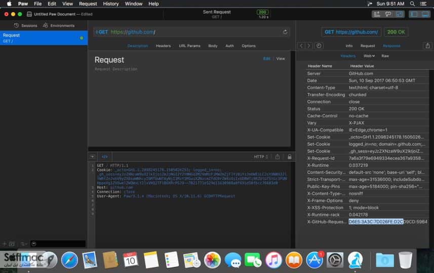Open the HTTP format dropdown

pyautogui.click(x=261, y=157)
